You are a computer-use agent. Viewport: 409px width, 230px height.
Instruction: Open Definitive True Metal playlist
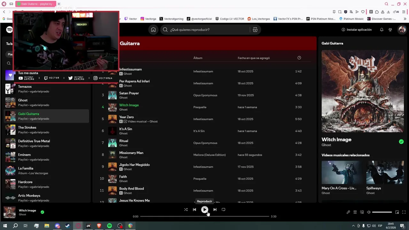[47, 143]
